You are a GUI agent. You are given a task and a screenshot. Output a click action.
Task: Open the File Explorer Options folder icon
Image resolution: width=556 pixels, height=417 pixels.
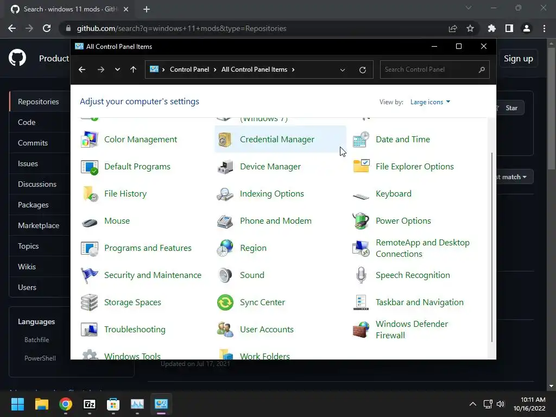(x=361, y=167)
